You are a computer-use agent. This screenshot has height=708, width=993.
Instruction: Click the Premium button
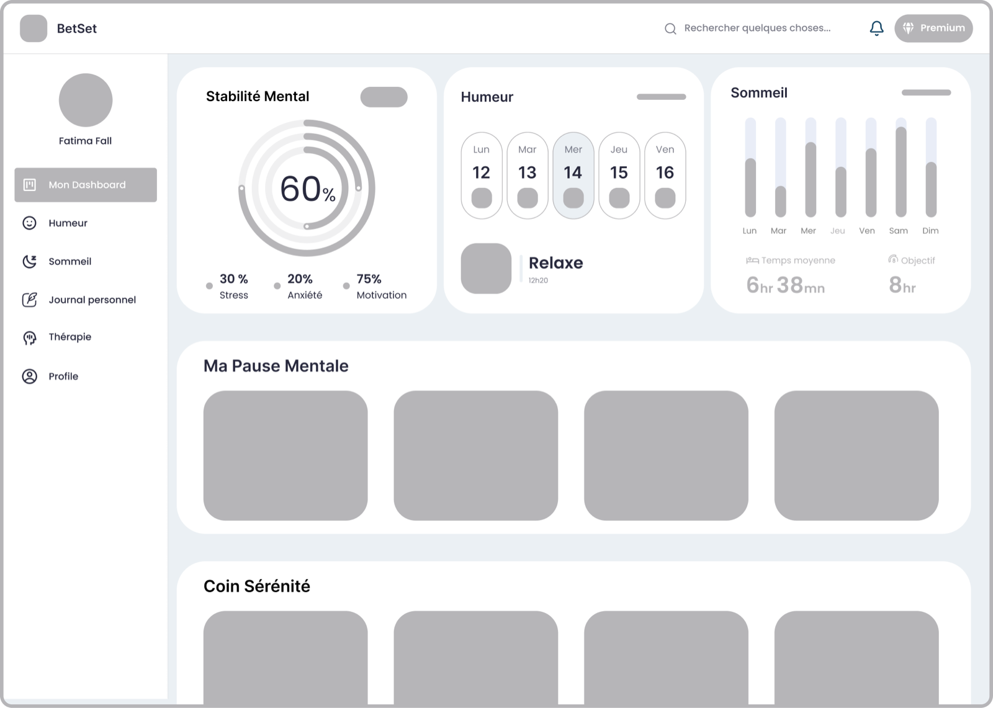(933, 29)
